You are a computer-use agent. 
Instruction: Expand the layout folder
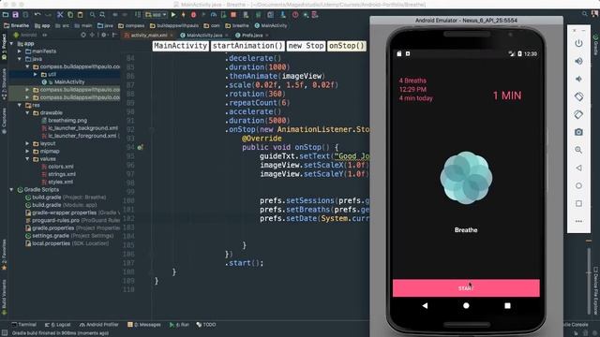click(x=27, y=143)
